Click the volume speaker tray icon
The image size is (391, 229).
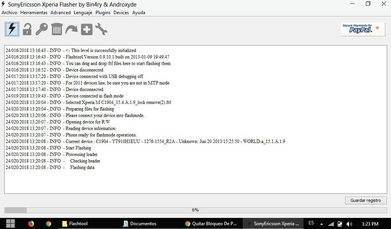pyautogui.click(x=349, y=224)
